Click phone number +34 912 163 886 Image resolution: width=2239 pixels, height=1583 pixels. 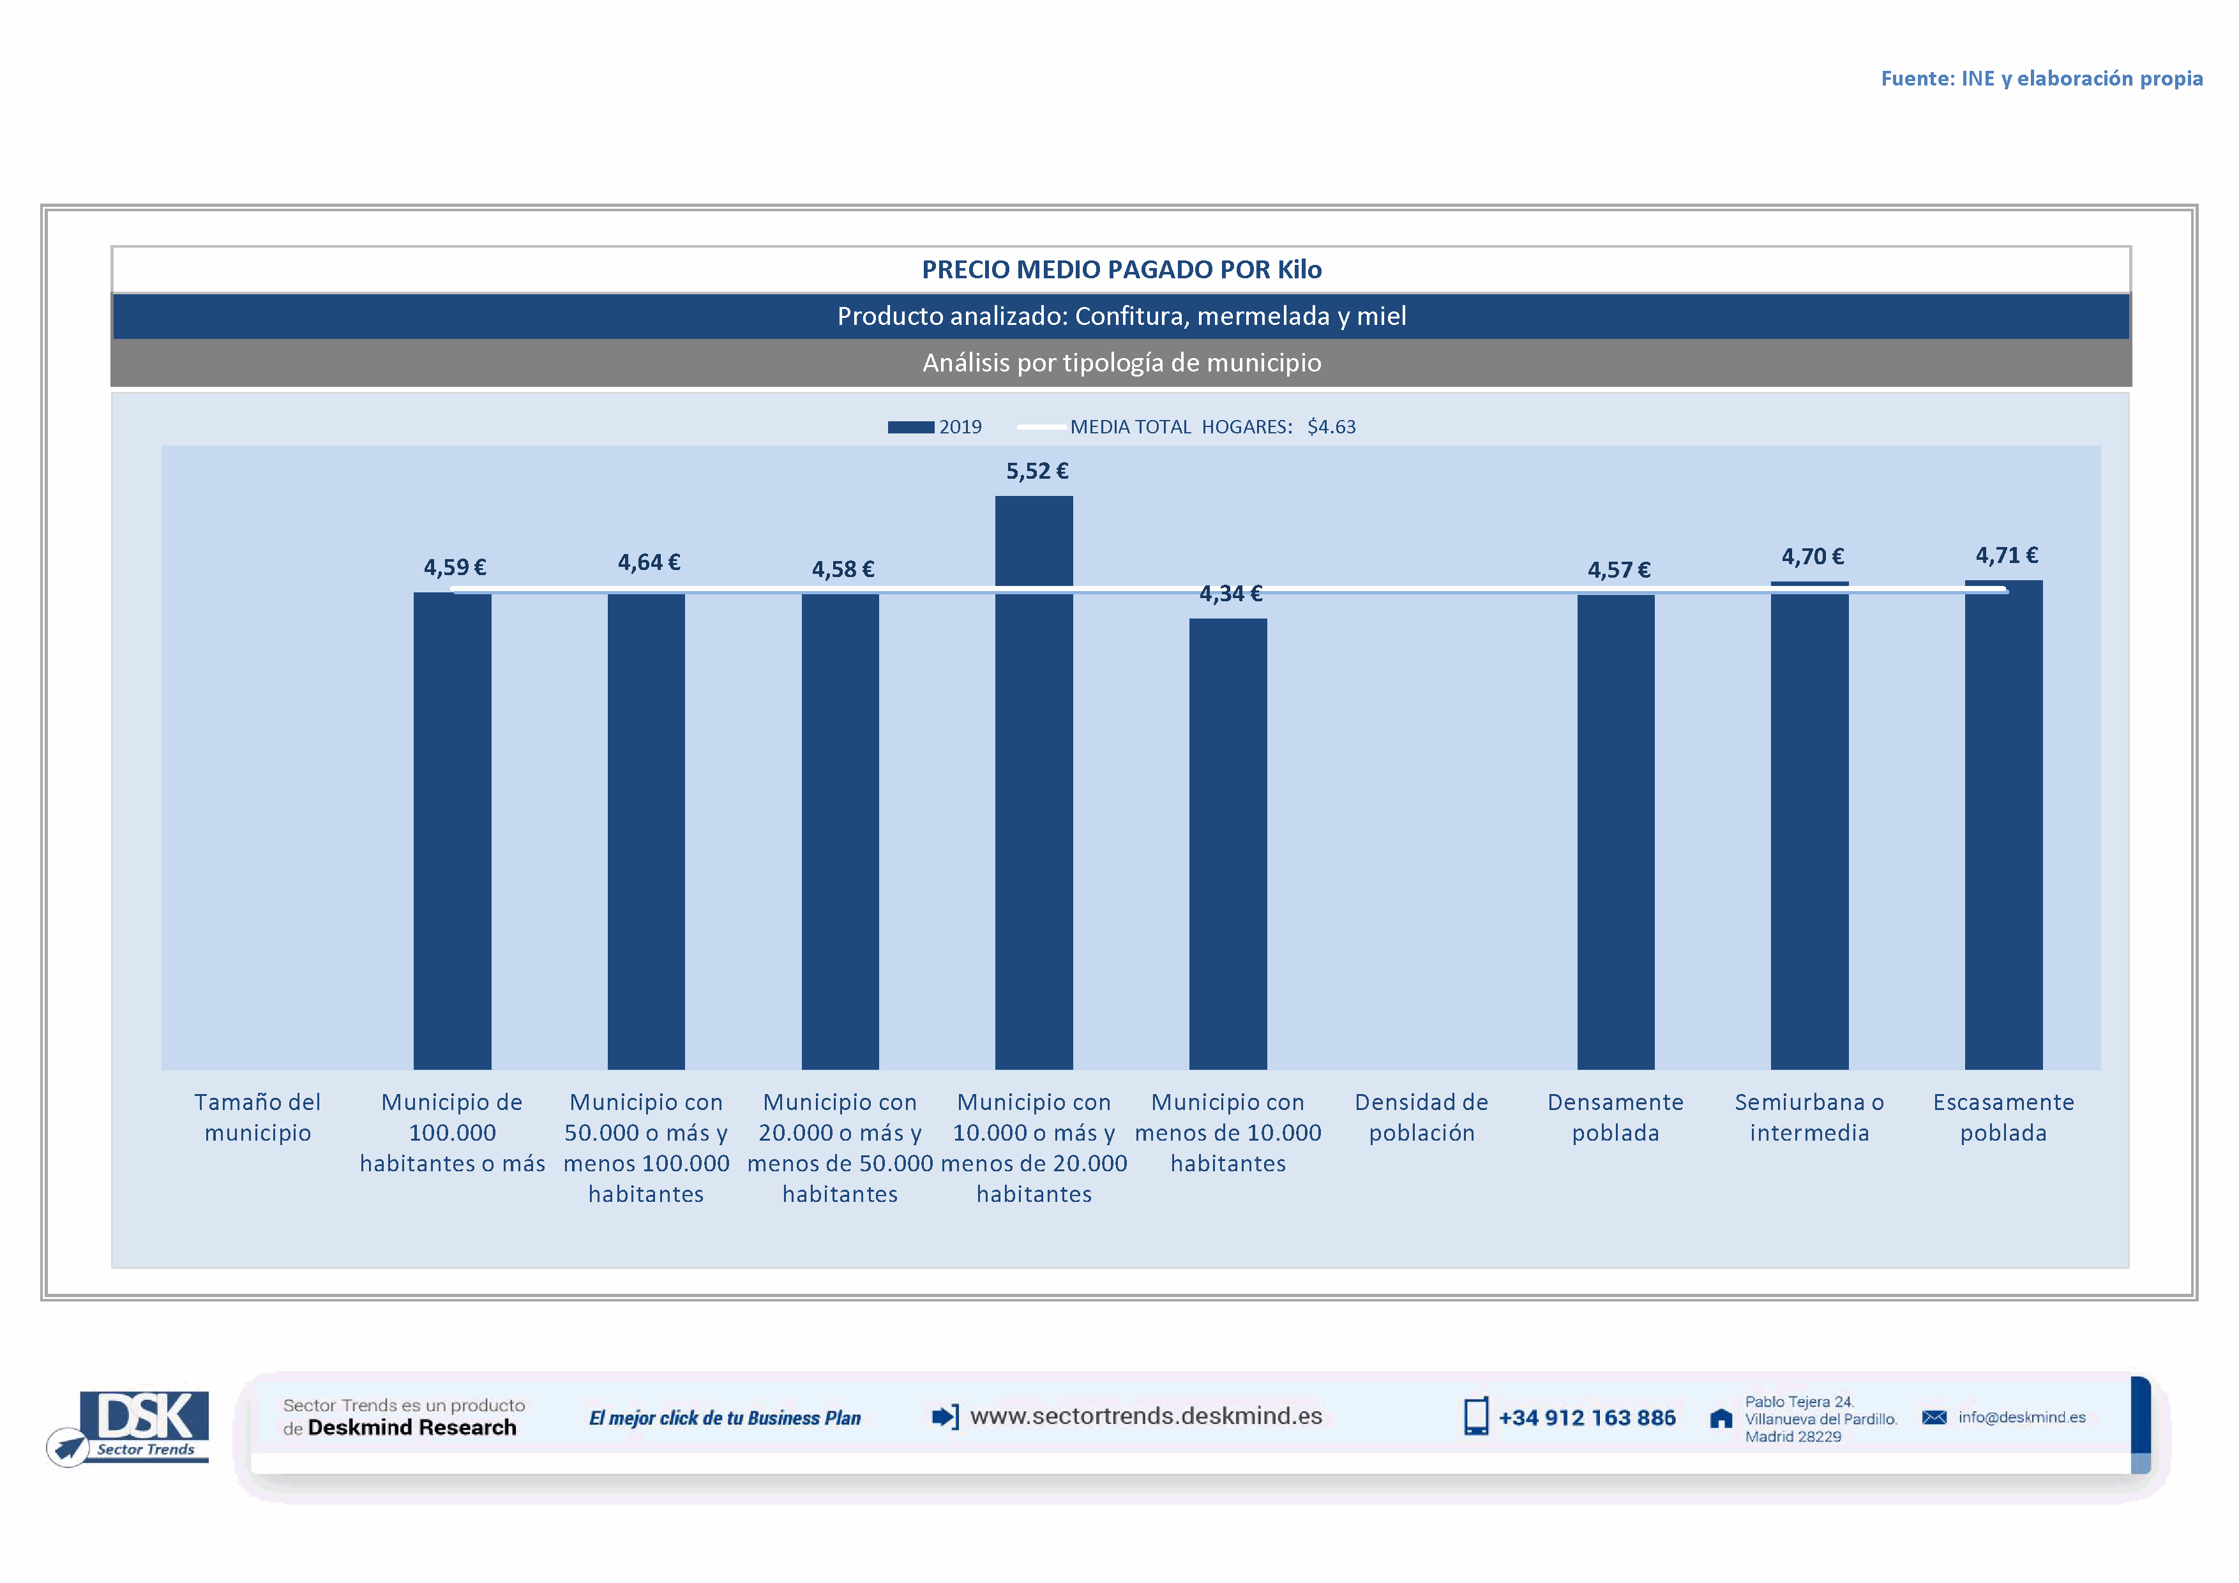[x=1587, y=1418]
